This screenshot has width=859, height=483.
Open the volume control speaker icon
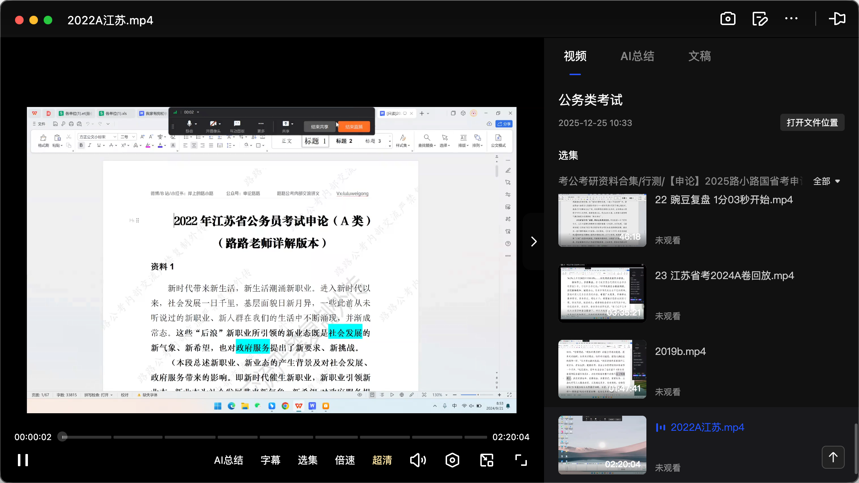418,460
